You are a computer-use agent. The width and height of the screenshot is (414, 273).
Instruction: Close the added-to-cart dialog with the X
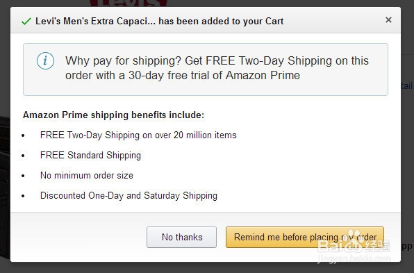388,20
